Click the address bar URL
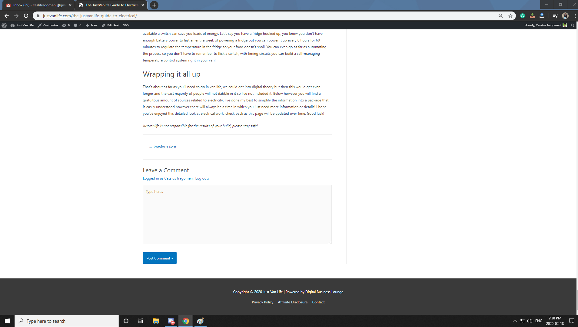 90,16
